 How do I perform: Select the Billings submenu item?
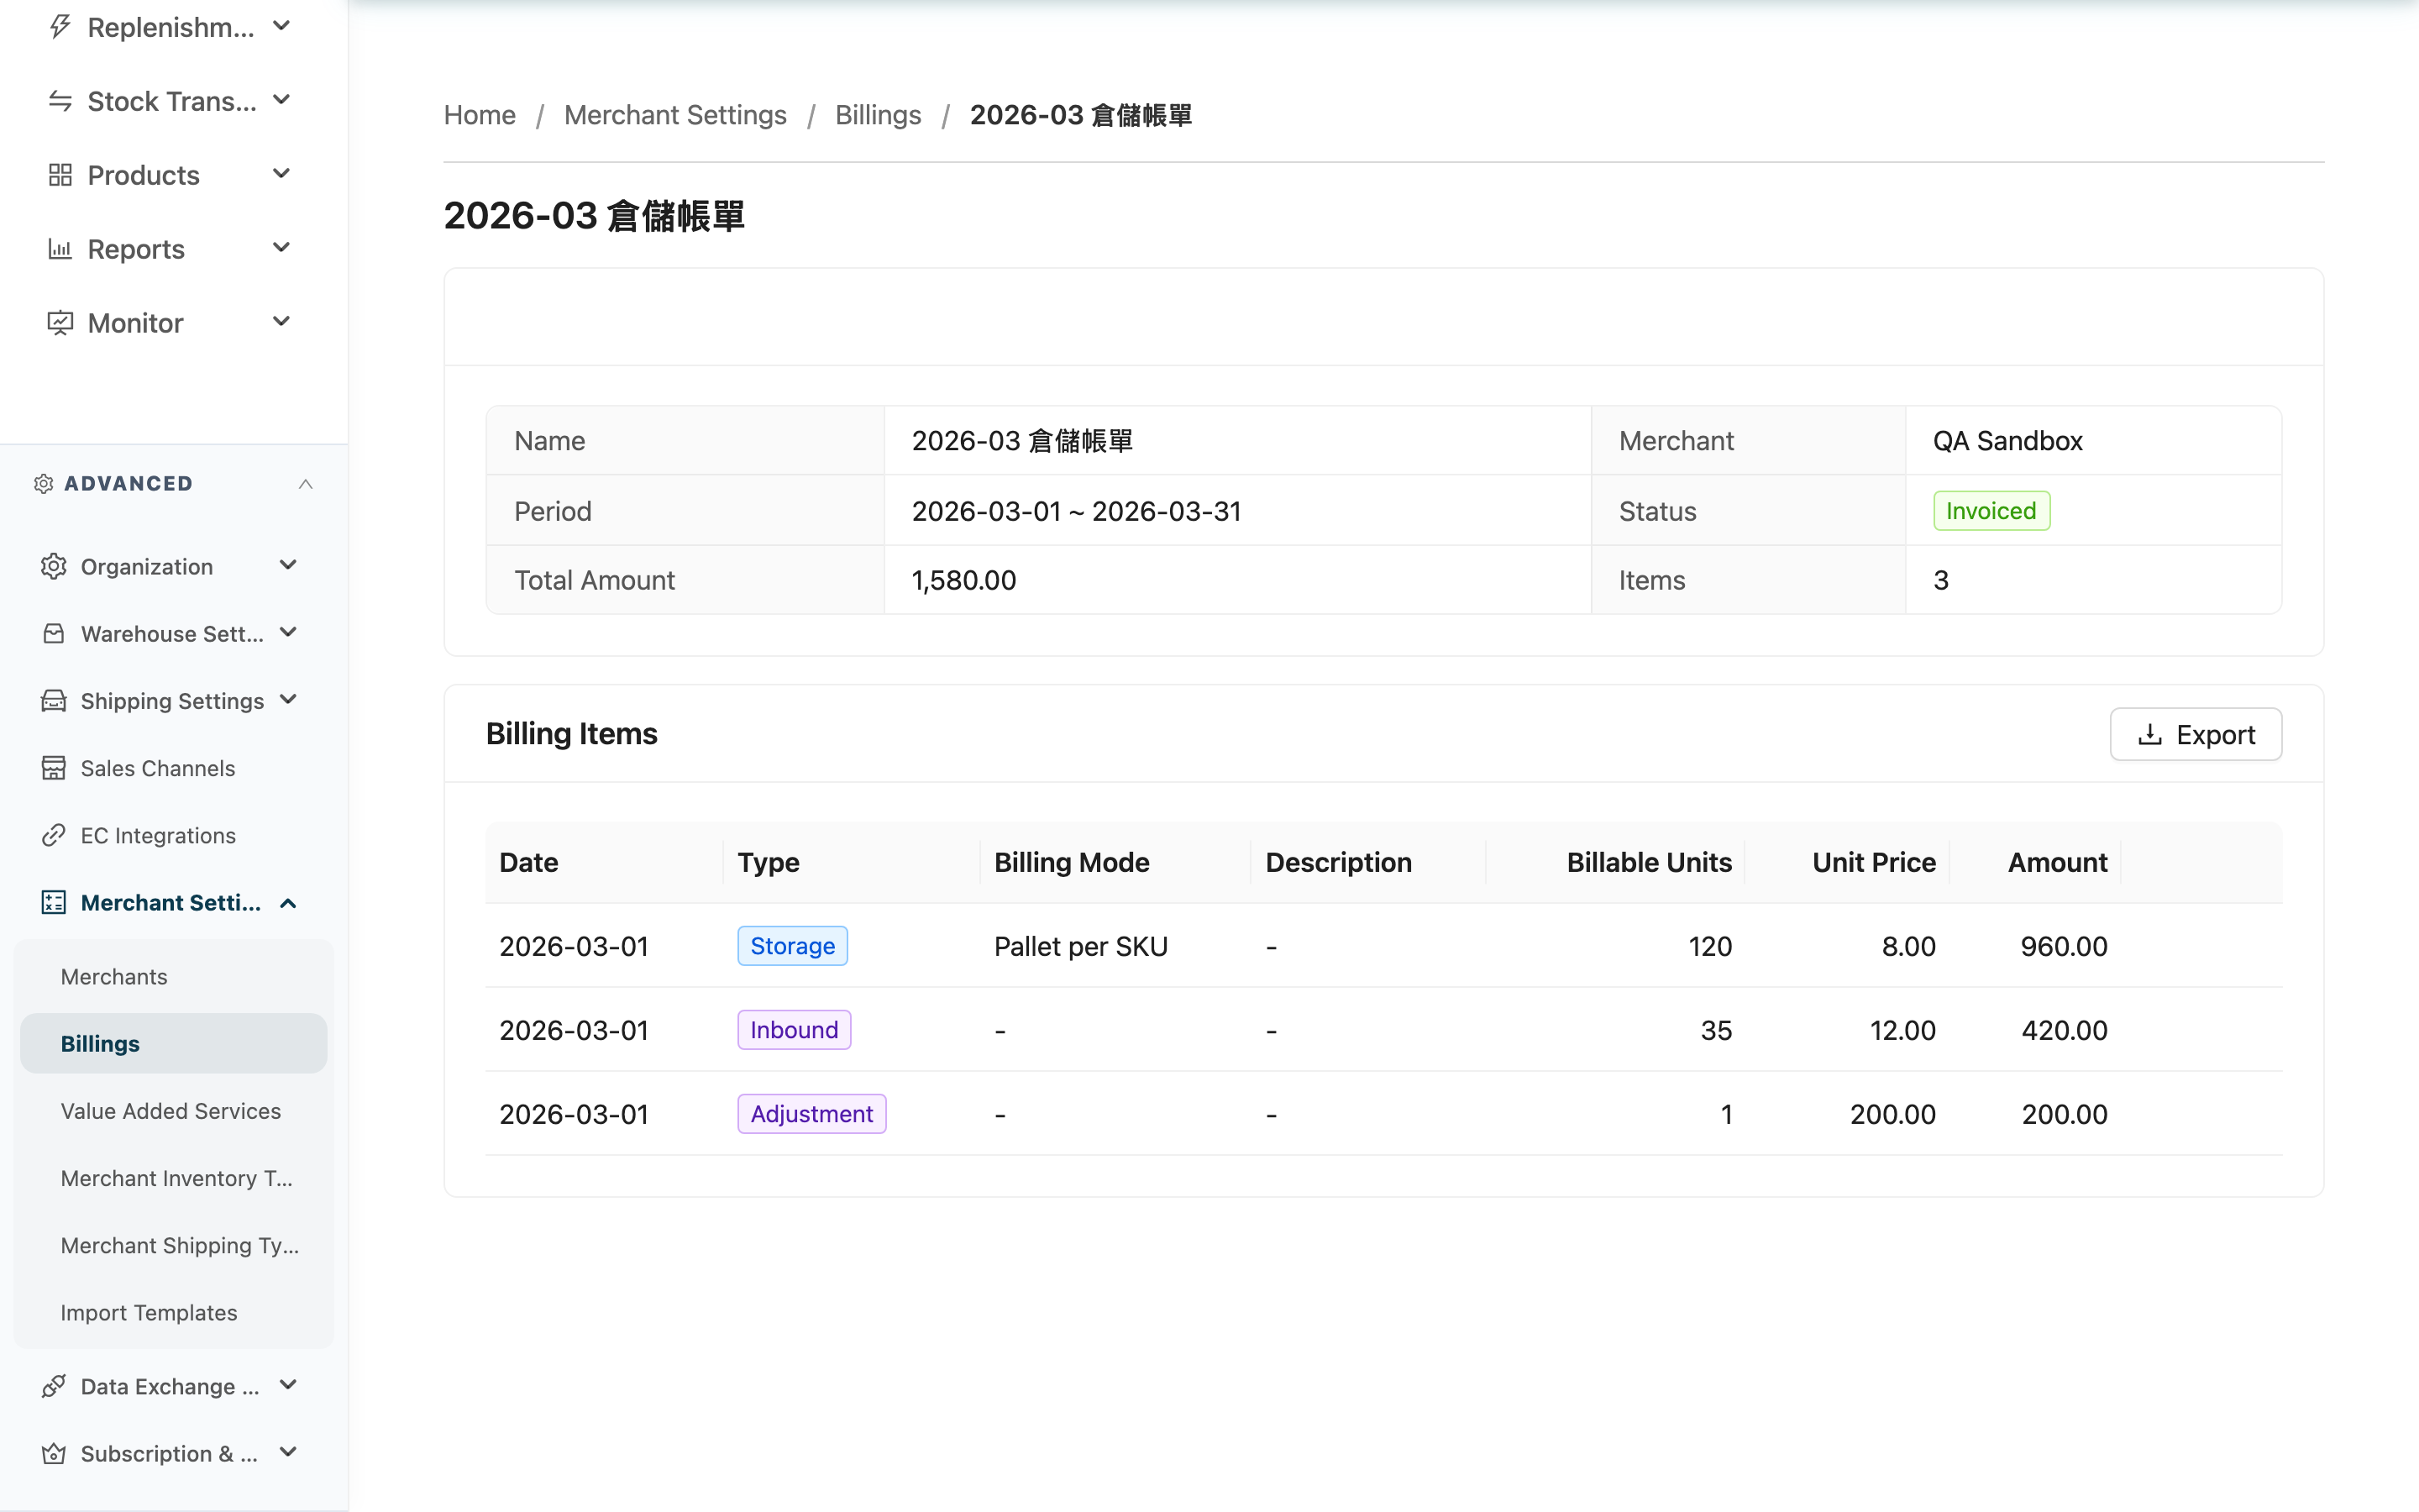click(174, 1044)
